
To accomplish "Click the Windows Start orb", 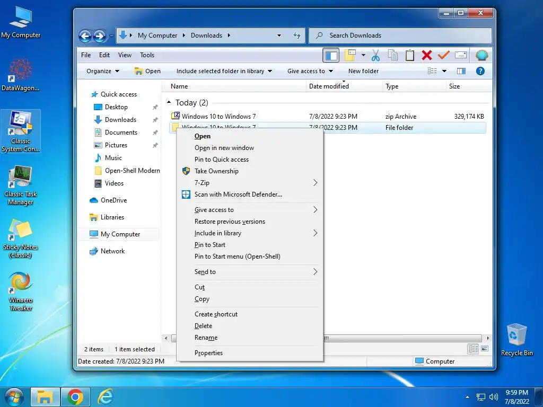I will tap(14, 397).
